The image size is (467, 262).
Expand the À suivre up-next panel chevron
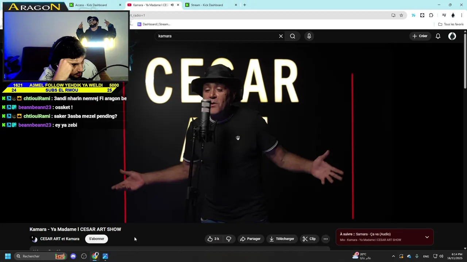tap(427, 237)
